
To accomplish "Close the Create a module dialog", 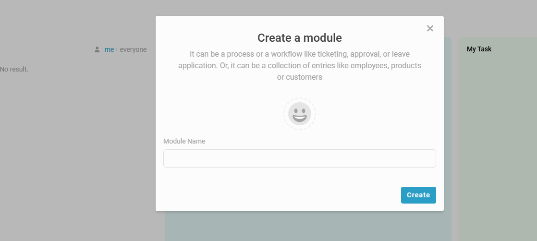I will click(x=430, y=28).
